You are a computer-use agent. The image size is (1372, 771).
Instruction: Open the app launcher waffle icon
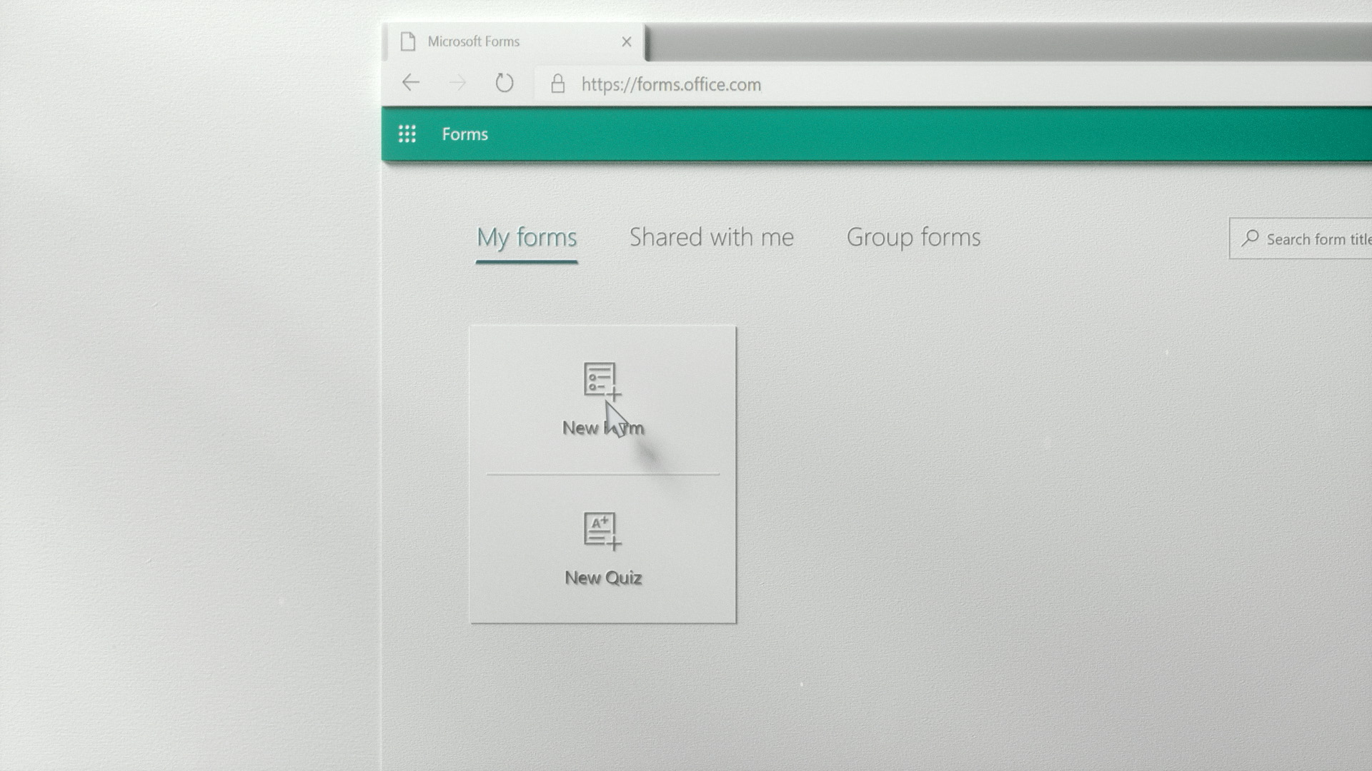coord(407,134)
